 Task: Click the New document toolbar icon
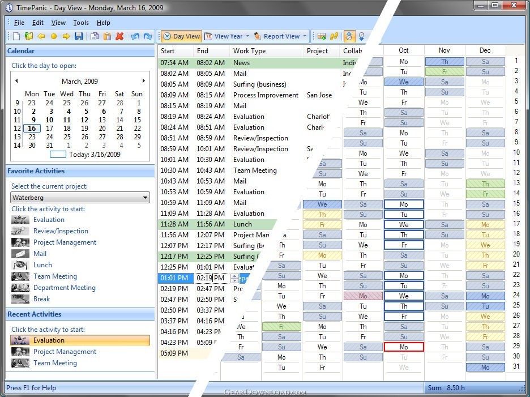click(x=16, y=36)
